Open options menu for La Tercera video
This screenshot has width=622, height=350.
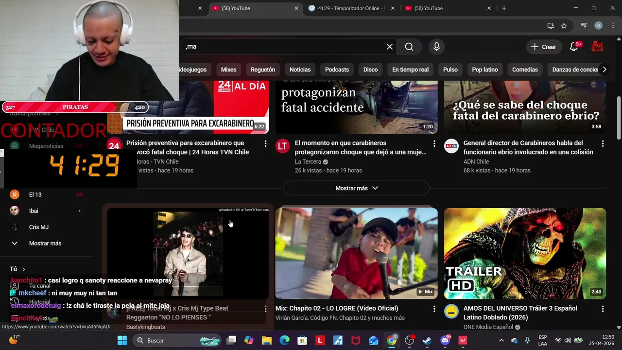[434, 144]
